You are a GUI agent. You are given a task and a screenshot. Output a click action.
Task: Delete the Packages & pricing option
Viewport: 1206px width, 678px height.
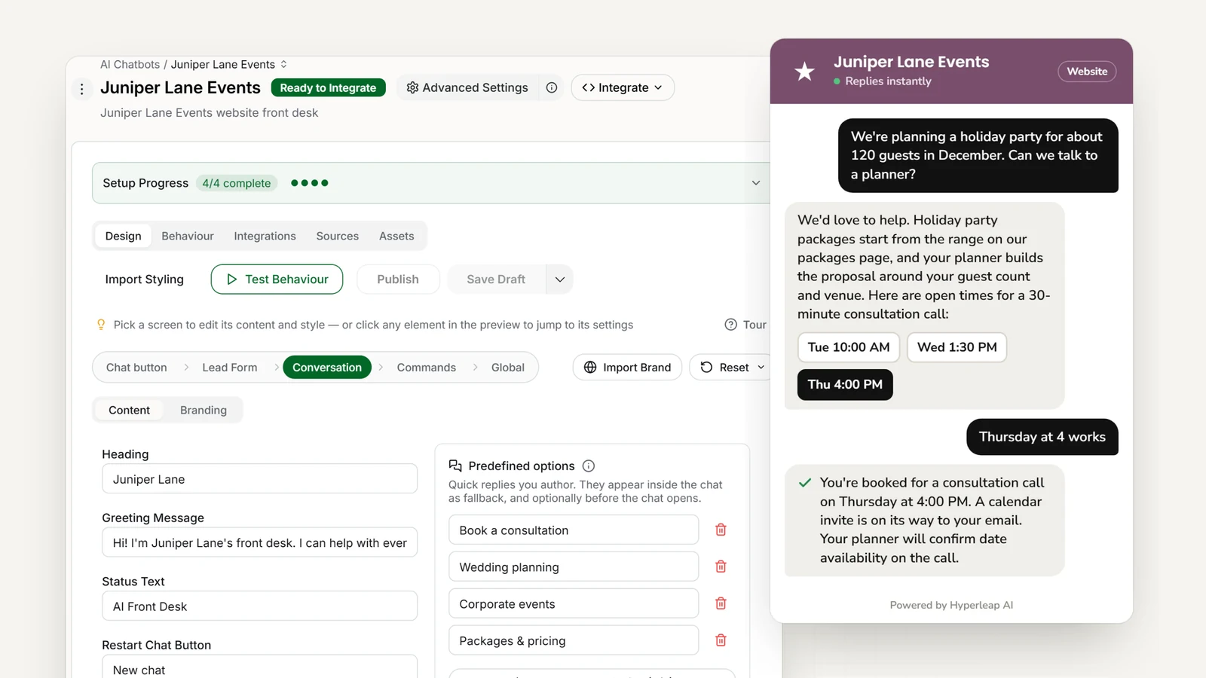(x=721, y=640)
